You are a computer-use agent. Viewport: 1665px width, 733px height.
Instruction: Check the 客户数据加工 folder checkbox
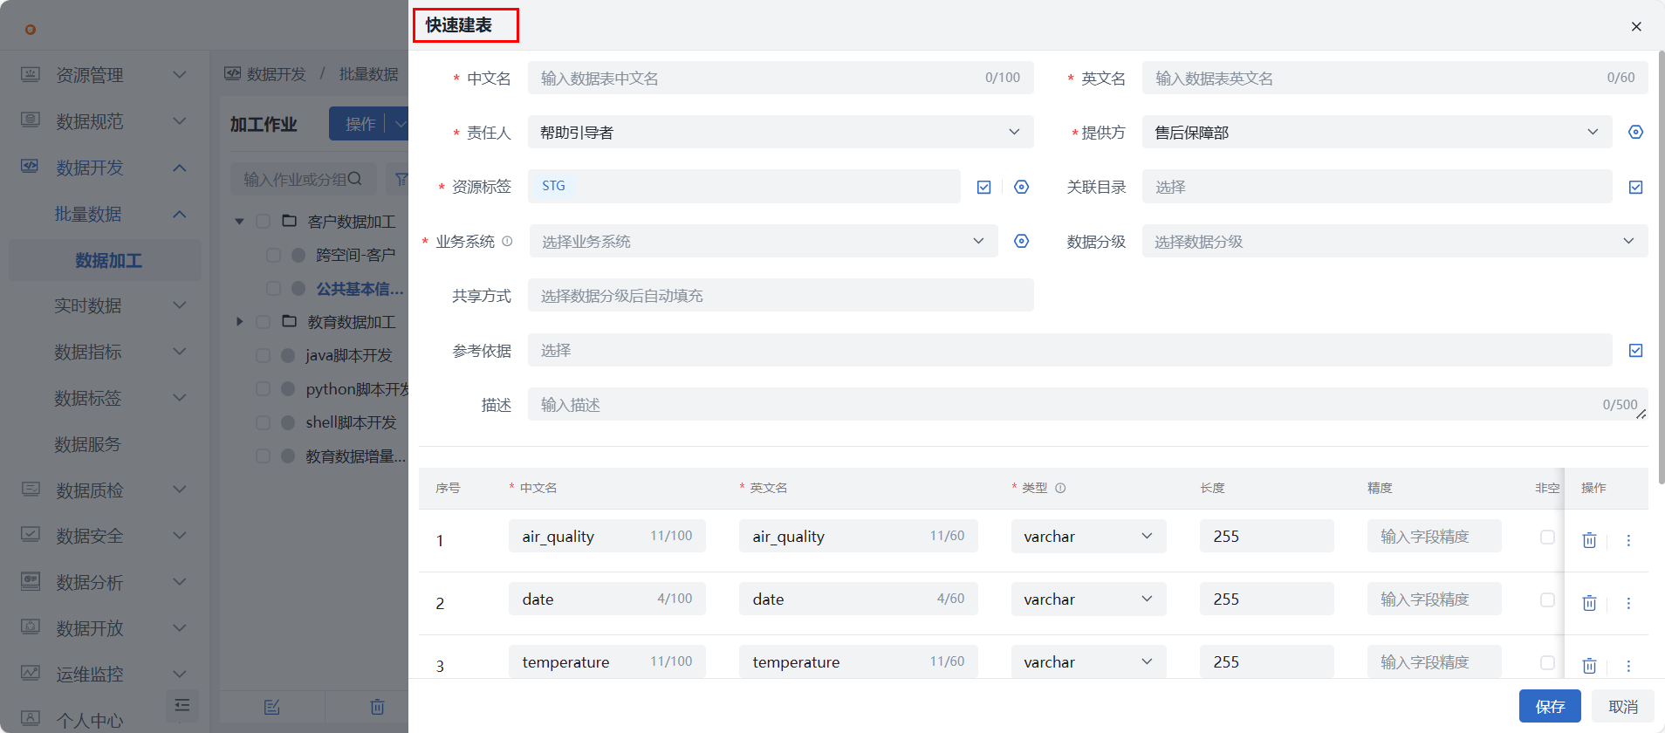(x=263, y=222)
